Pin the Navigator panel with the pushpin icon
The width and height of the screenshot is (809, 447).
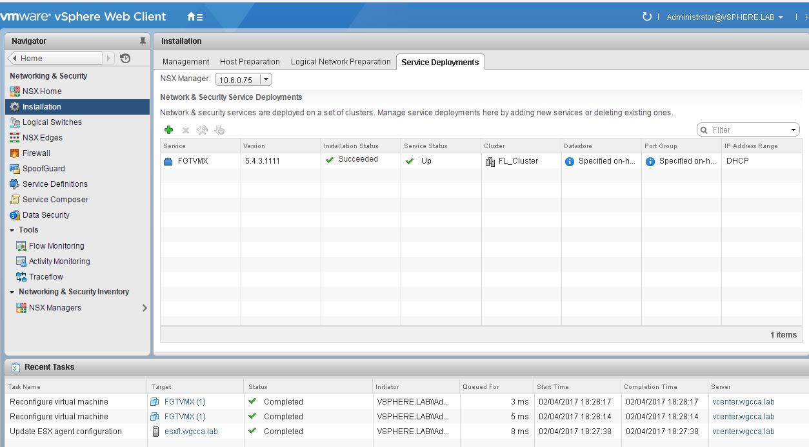pos(143,41)
